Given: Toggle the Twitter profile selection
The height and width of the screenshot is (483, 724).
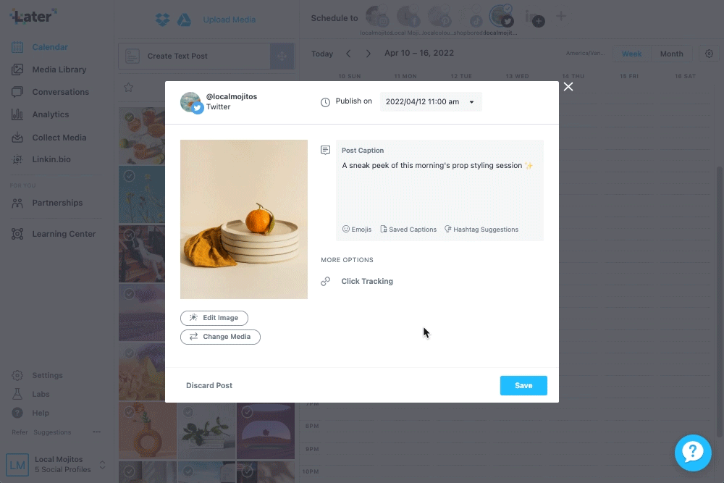Looking at the screenshot, I should pos(502,16).
